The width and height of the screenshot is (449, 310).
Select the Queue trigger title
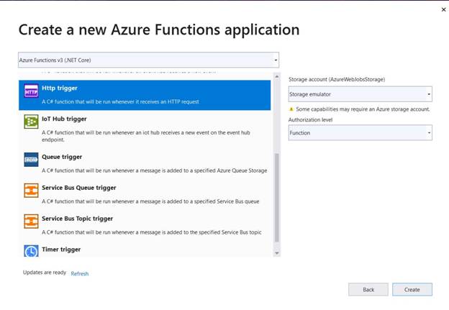[62, 157]
